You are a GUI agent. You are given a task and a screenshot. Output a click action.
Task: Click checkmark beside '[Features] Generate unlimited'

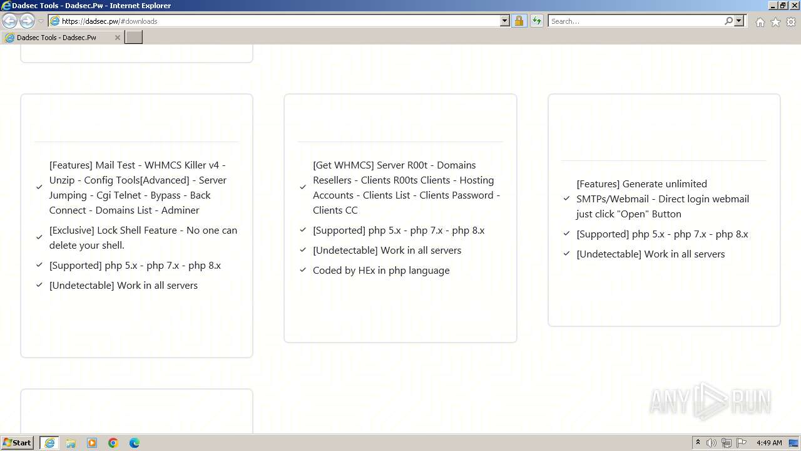pos(566,199)
